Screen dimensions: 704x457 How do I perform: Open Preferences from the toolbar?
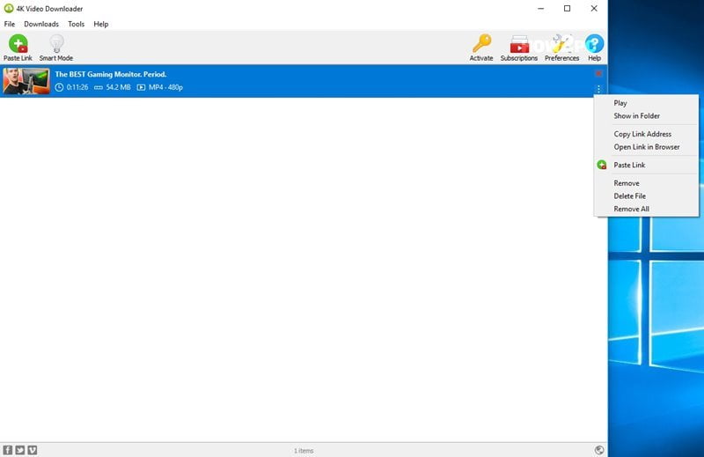point(561,44)
